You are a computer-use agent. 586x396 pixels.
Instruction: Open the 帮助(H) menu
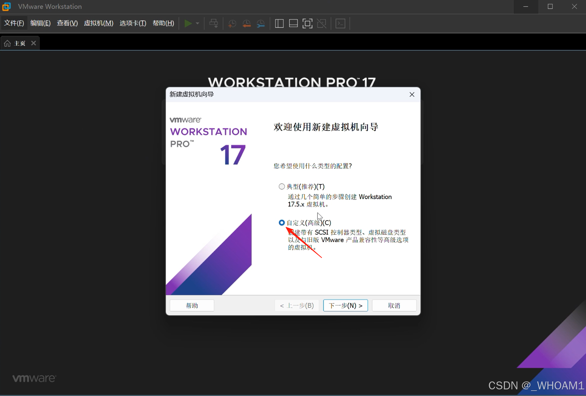[163, 23]
